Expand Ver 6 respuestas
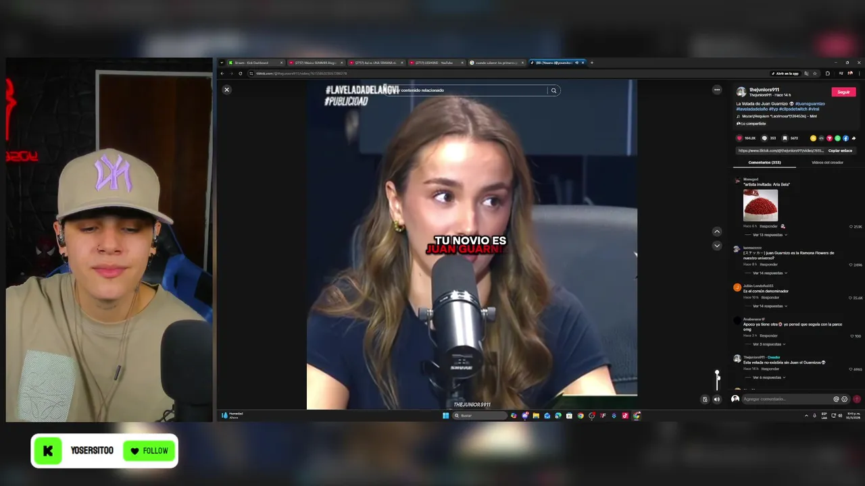This screenshot has width=865, height=486. coord(769,377)
